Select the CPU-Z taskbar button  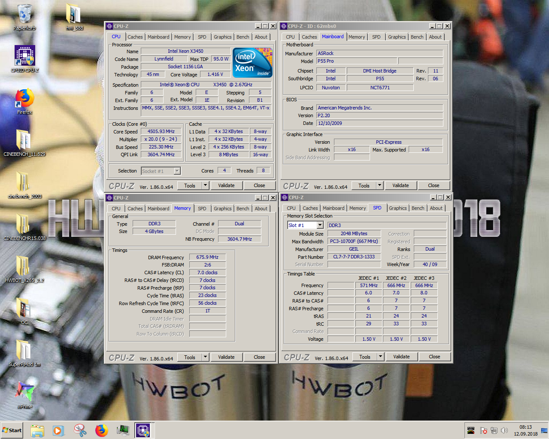click(143, 430)
